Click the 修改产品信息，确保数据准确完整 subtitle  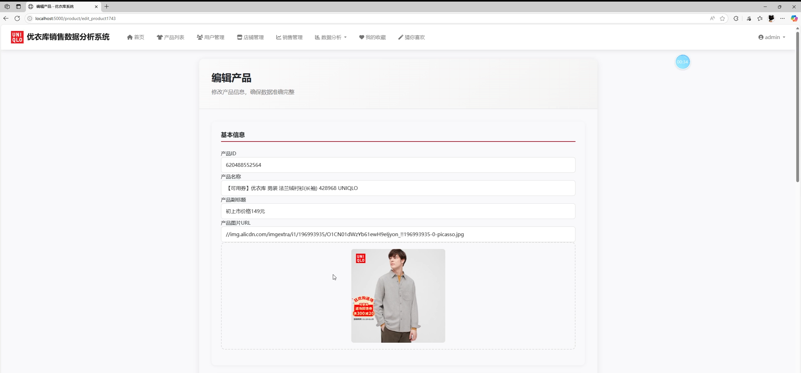coord(253,92)
